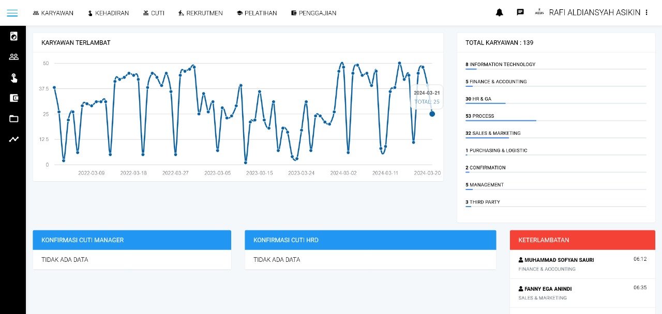Expand the CUTI menu
662x314 pixels.
click(154, 13)
